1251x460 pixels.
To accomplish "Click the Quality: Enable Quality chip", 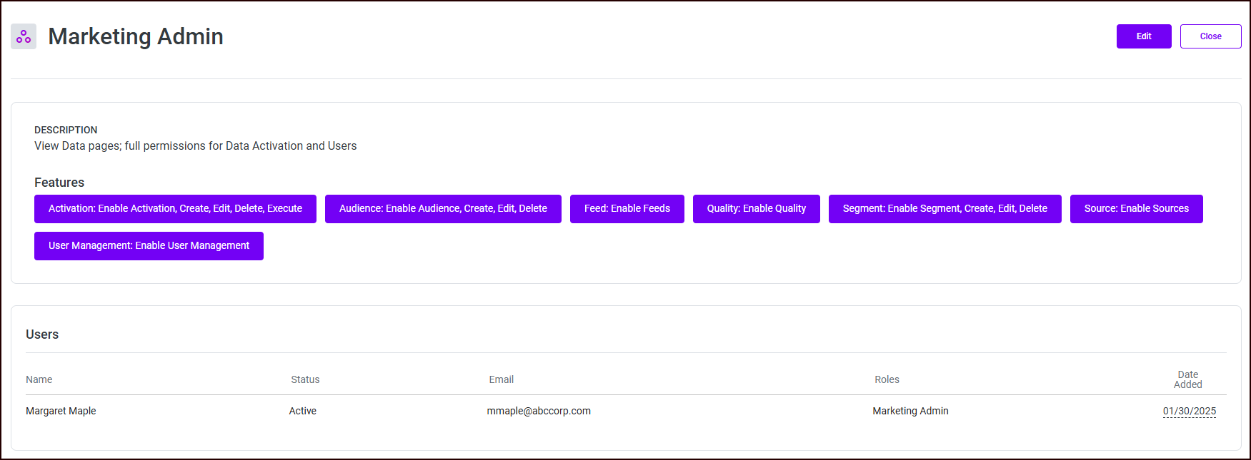I will pyautogui.click(x=756, y=209).
